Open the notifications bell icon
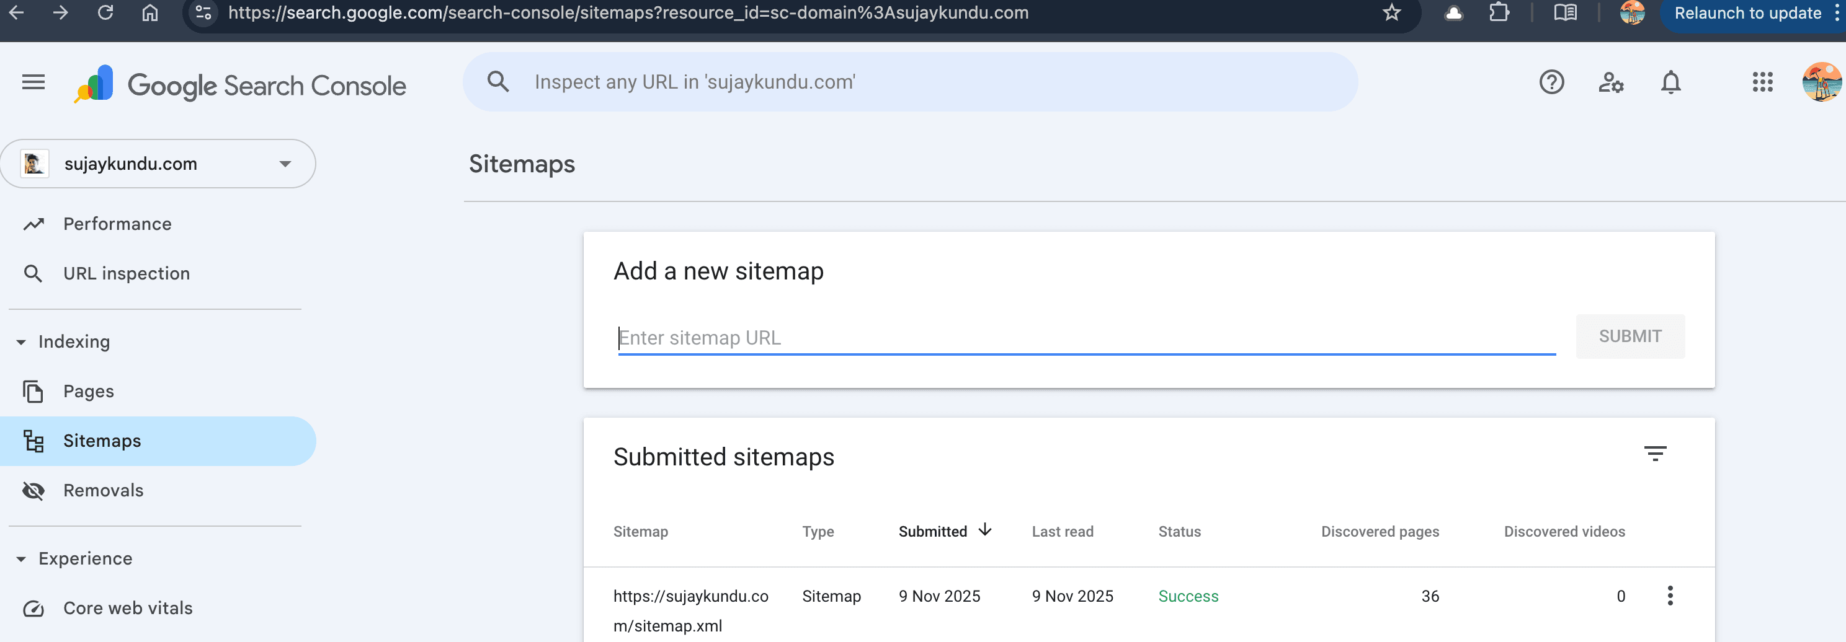The image size is (1846, 642). point(1670,82)
